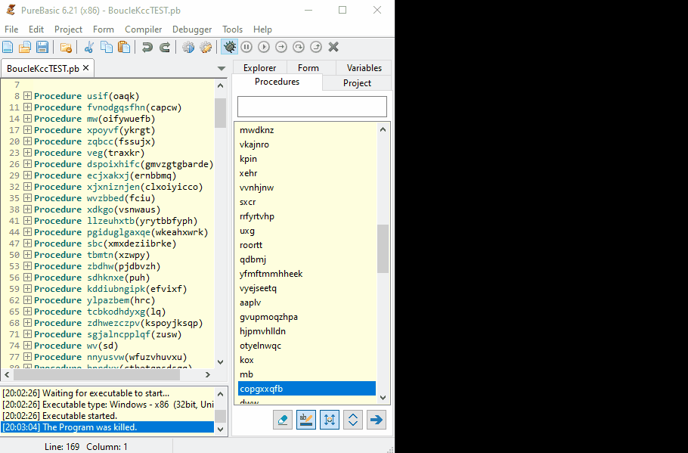The width and height of the screenshot is (688, 453).
Task: Open the Compiler menu
Action: [x=143, y=29]
